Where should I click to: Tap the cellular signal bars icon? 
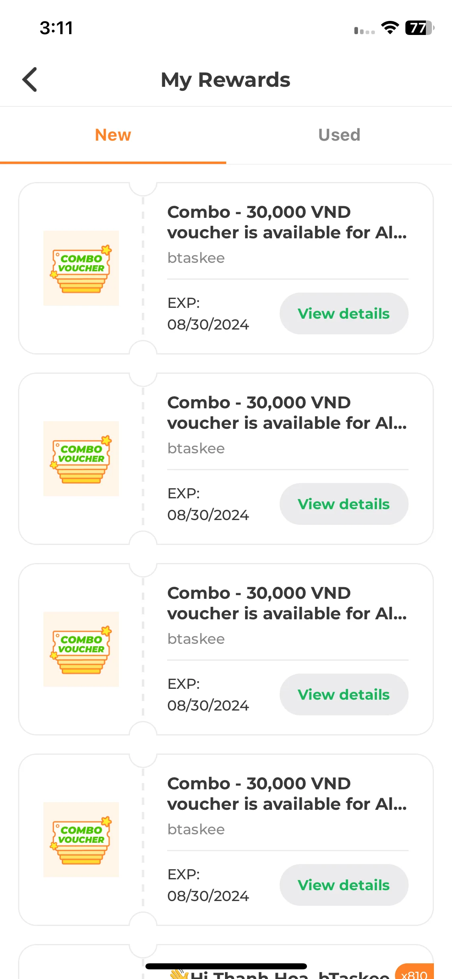364,30
